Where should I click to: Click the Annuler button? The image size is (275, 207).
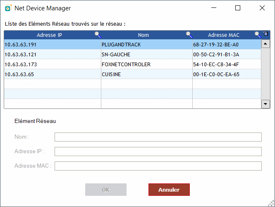pos(169,190)
